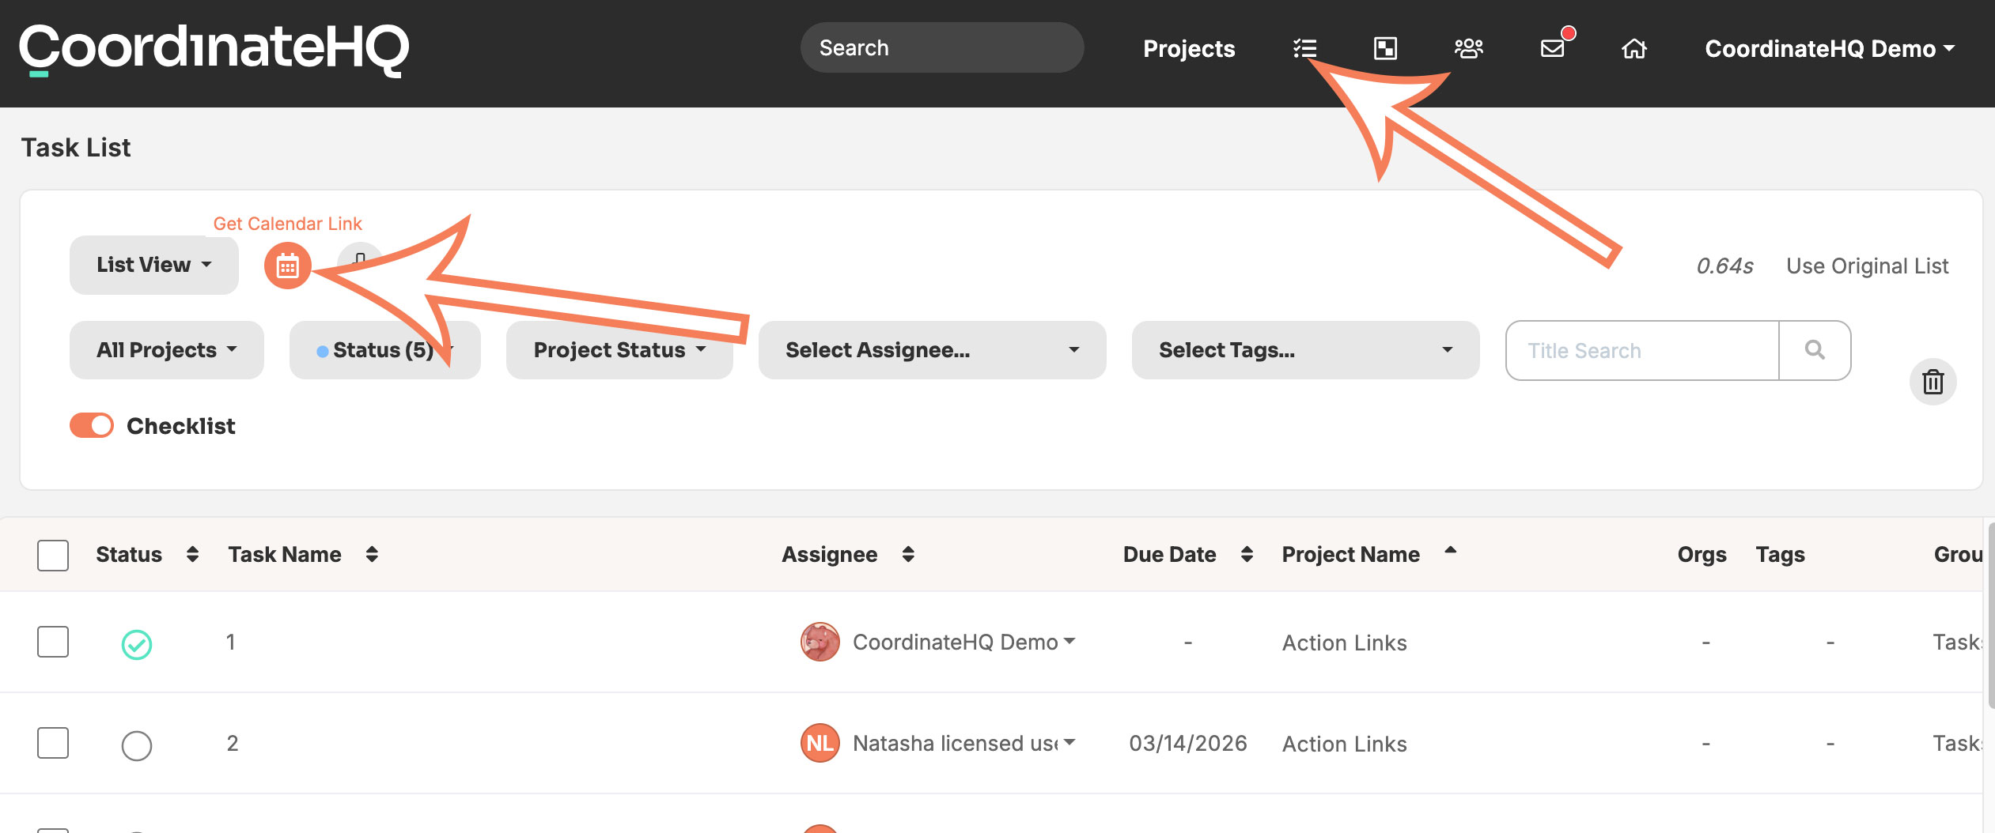Sort by Assignee column arrows
1995x833 pixels.
click(908, 554)
